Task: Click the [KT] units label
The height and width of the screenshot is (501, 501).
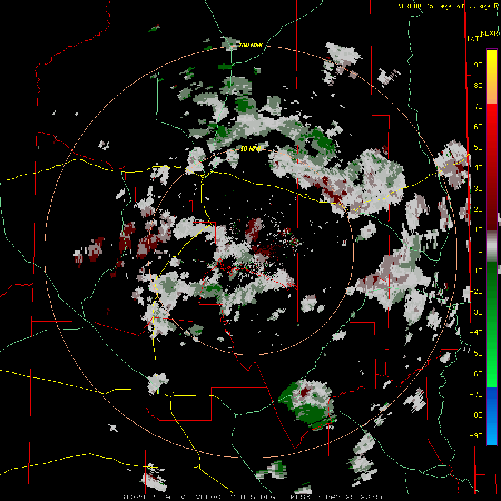Action: [x=475, y=38]
